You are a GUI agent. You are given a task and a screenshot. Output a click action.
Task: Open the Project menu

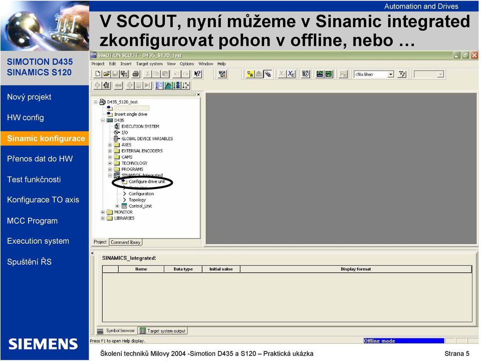tap(98, 64)
